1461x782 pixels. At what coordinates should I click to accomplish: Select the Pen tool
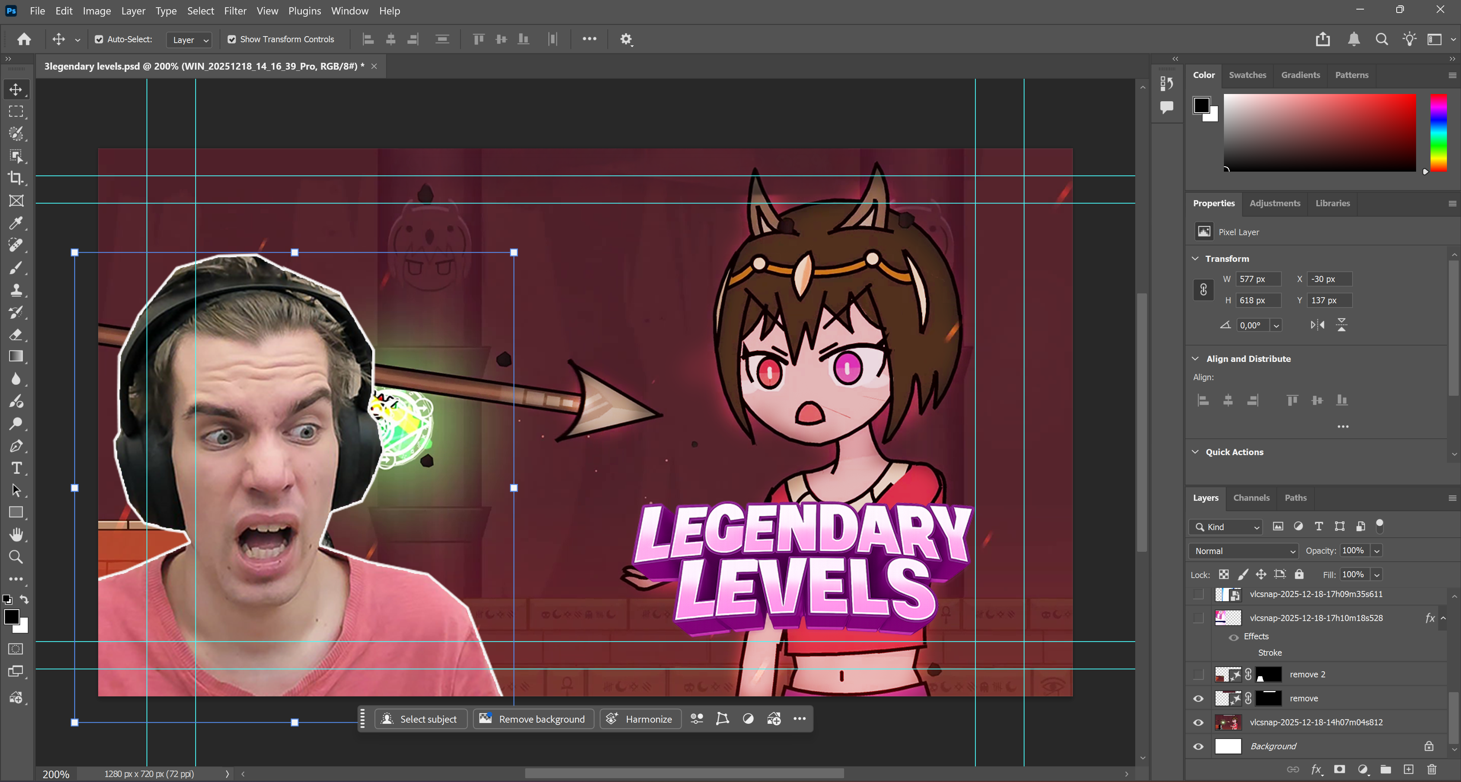pyautogui.click(x=16, y=446)
